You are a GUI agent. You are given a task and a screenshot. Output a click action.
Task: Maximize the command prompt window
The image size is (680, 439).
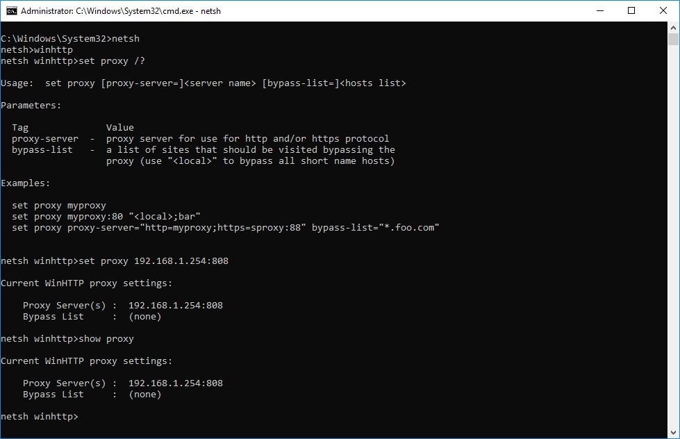(631, 10)
